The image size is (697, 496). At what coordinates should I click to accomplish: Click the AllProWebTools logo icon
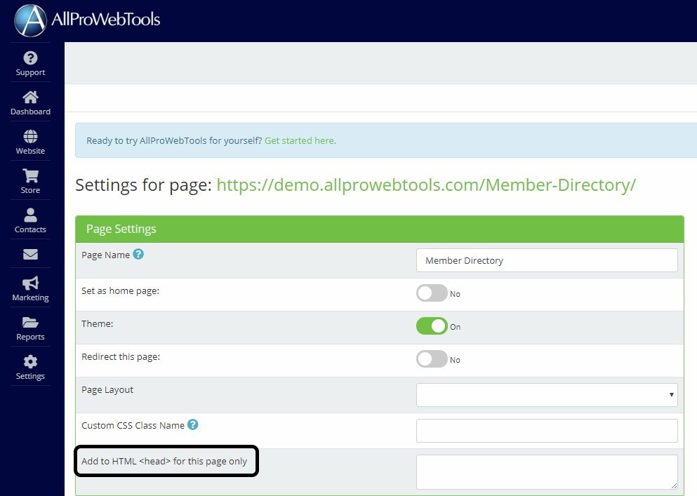(x=30, y=20)
